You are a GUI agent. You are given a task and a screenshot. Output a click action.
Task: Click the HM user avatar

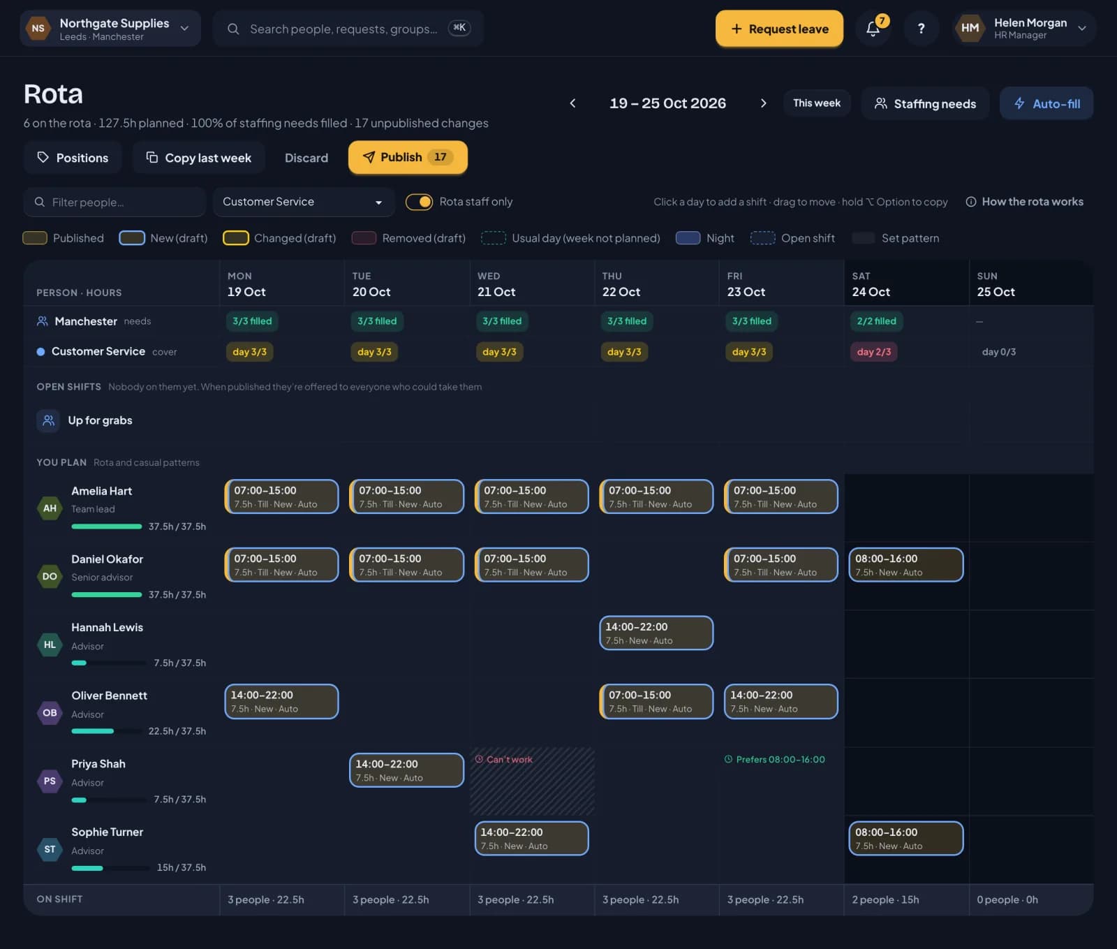pyautogui.click(x=970, y=29)
